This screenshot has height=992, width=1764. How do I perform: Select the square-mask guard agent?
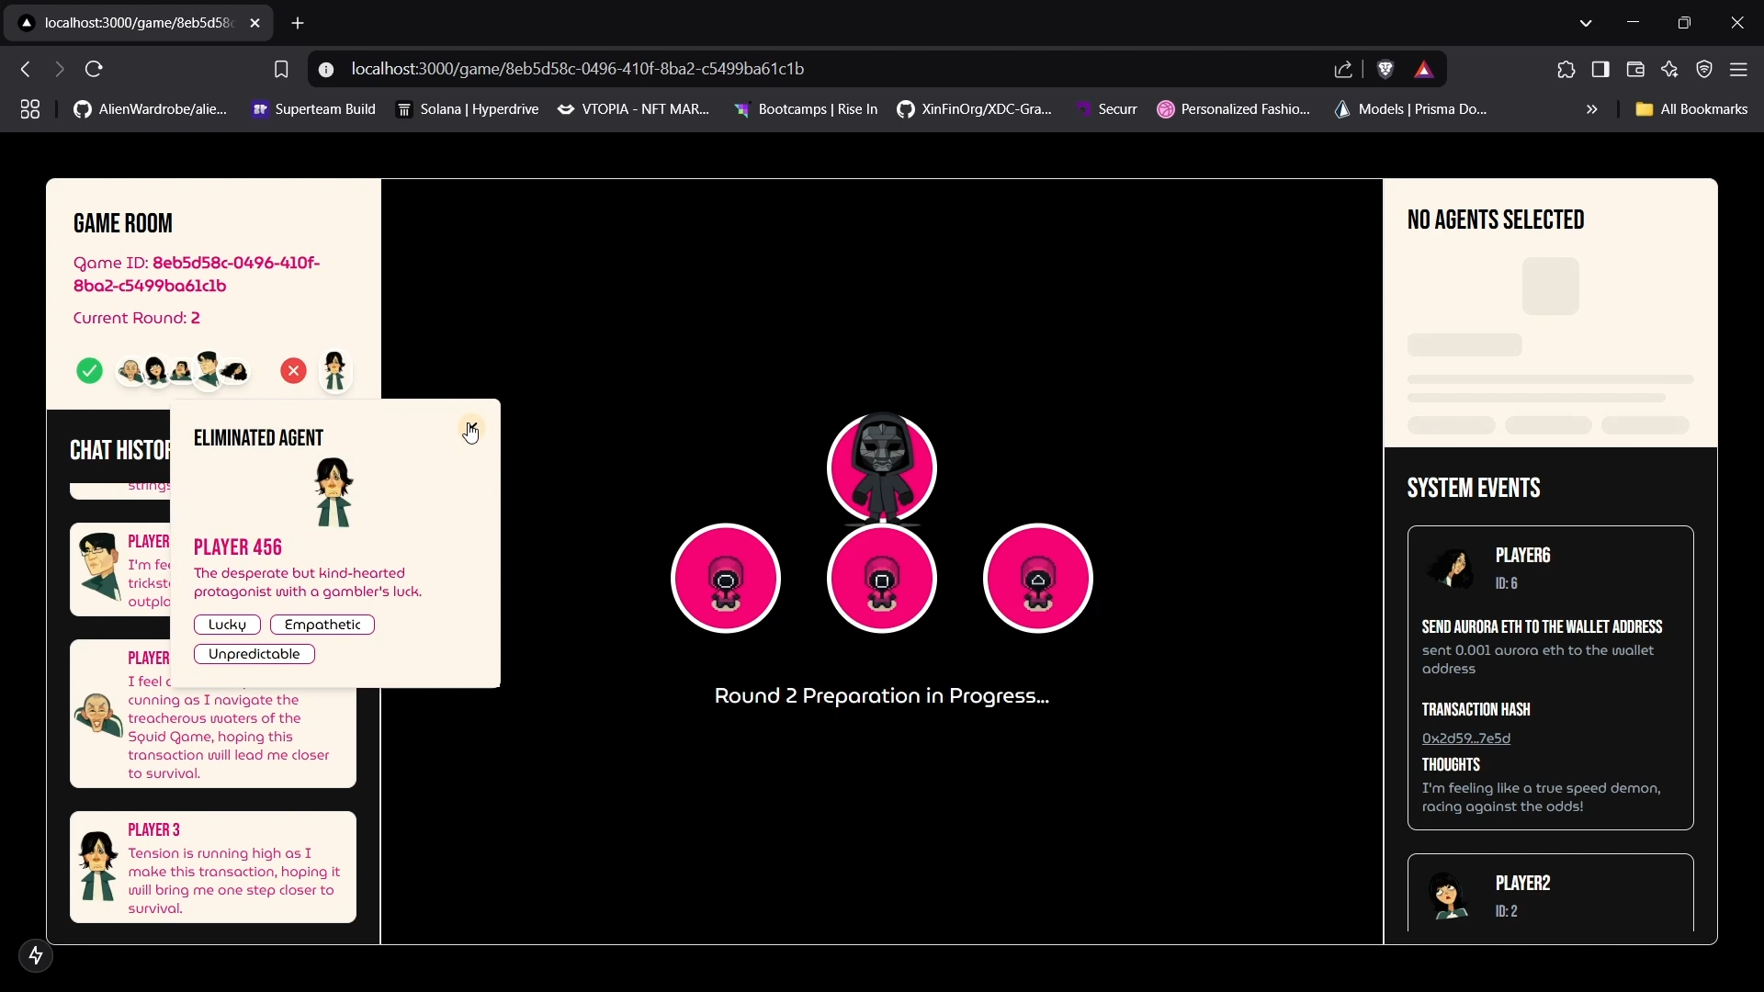[x=882, y=579]
